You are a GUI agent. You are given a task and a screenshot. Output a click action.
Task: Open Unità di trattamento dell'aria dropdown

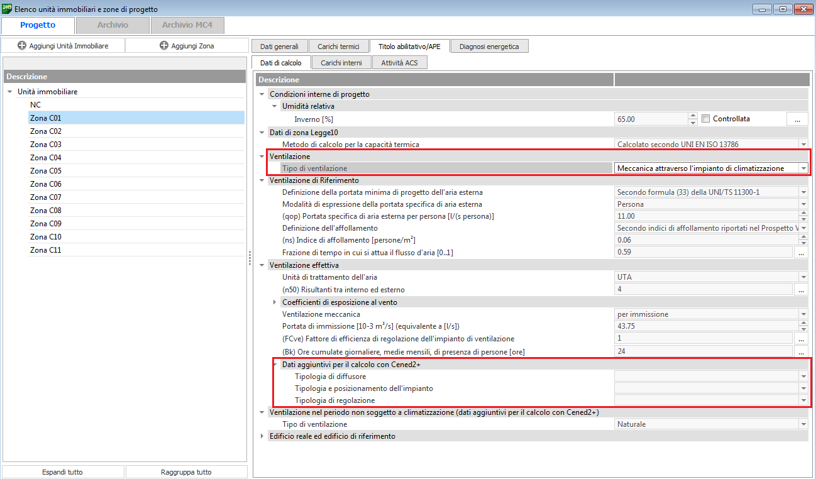click(803, 277)
